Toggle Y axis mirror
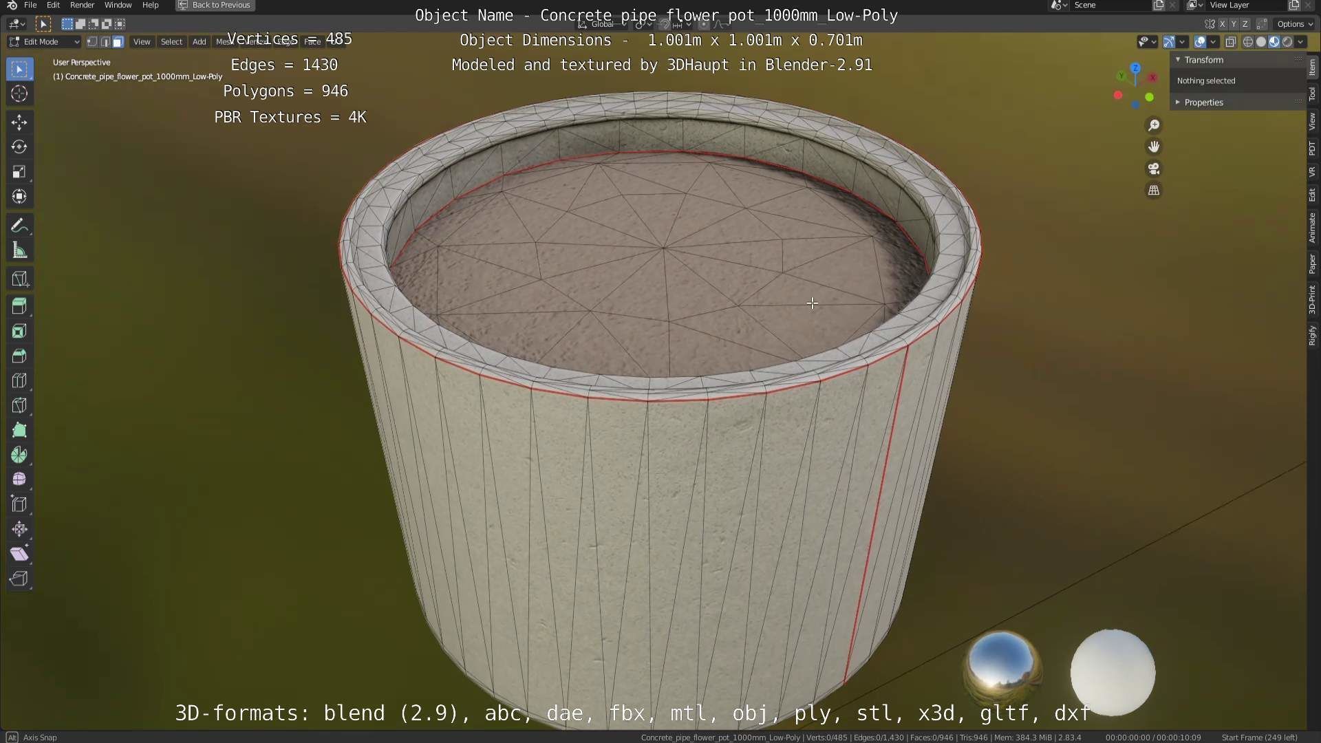This screenshot has width=1321, height=743. pos(1234,24)
